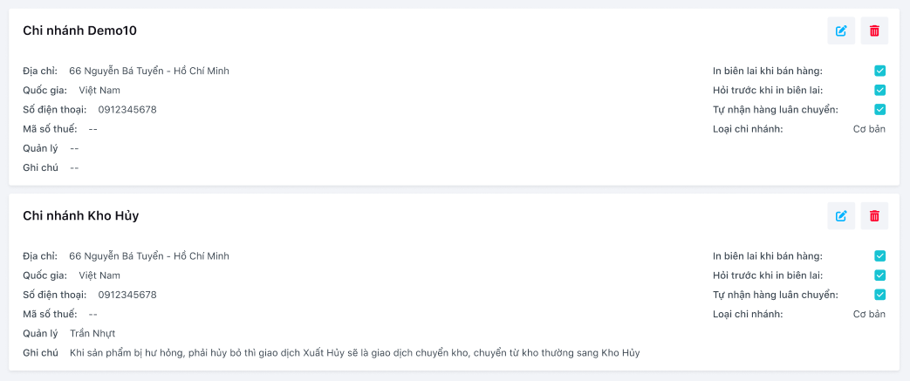Viewport: 910px width, 381px height.
Task: Click 'Việt Nam' country value in Demo10 card
Action: point(99,90)
